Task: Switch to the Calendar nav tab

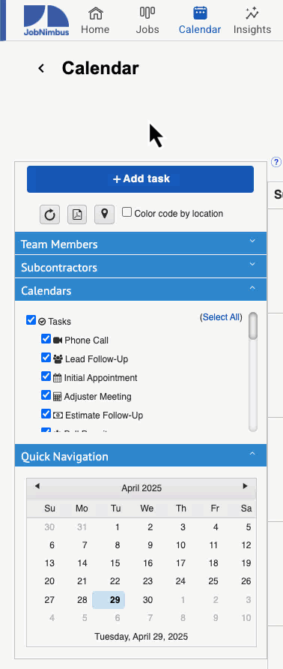Action: point(200,20)
